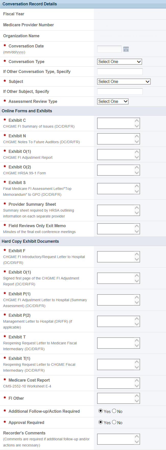Screen dimensions: 166x450
Task: Focus the Other Conversation Type field
Action: point(120,72)
